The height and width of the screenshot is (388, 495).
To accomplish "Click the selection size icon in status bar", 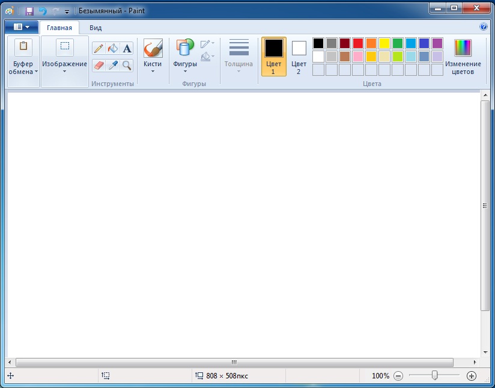I will coord(106,375).
